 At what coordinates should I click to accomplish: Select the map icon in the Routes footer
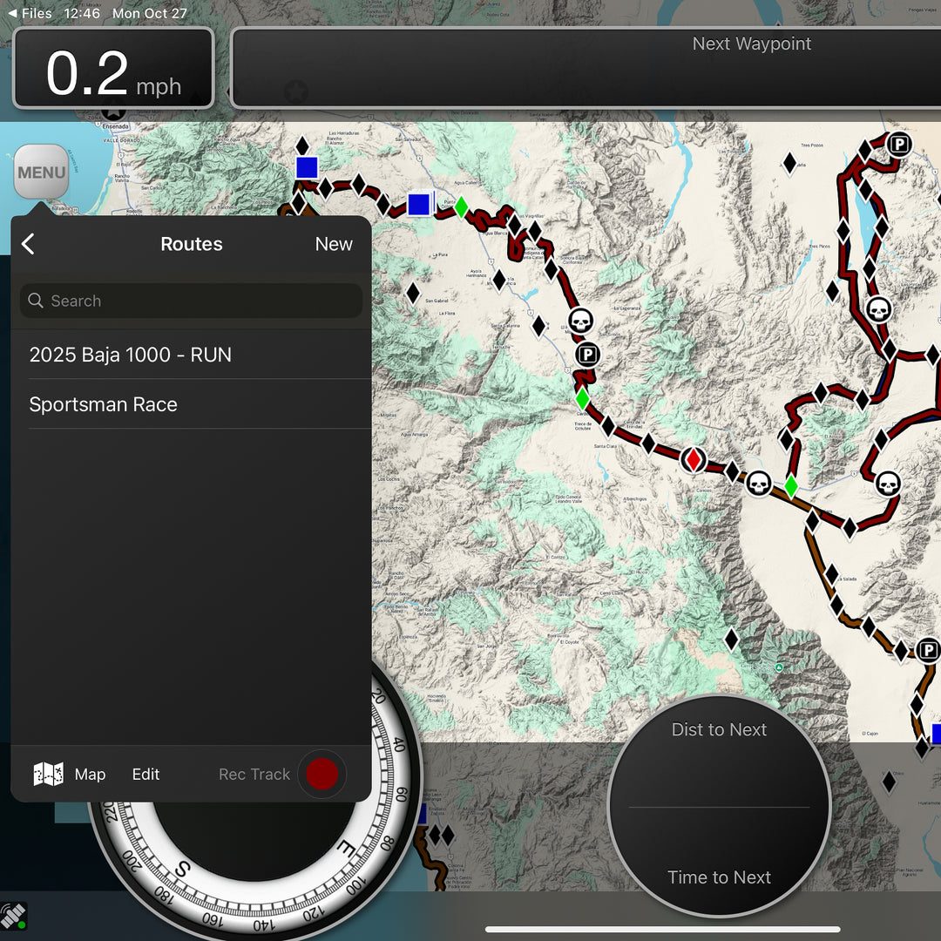pyautogui.click(x=48, y=774)
